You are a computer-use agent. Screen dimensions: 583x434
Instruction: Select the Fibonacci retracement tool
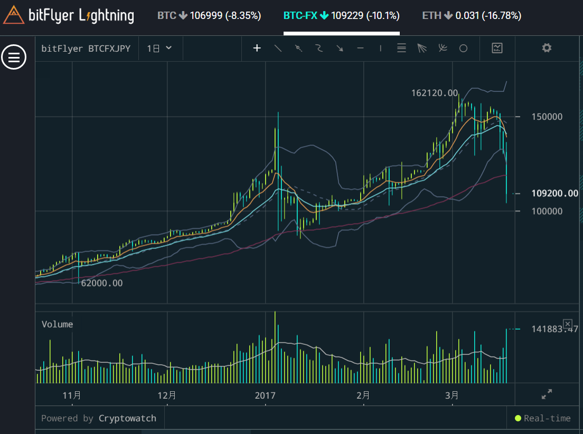tap(401, 48)
